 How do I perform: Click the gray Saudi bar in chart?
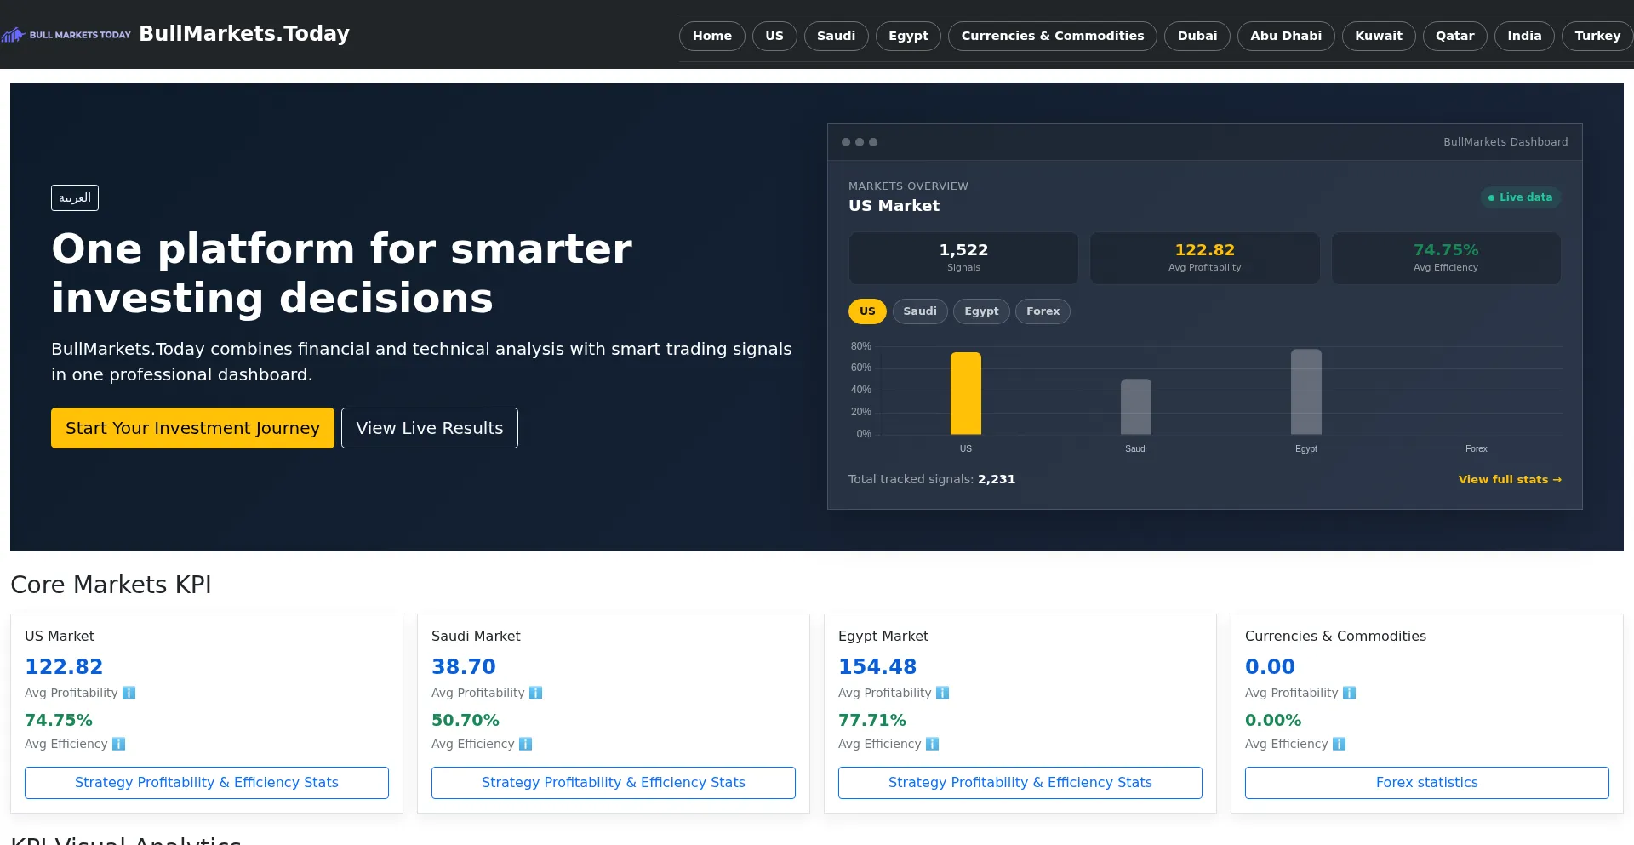pos(1136,407)
